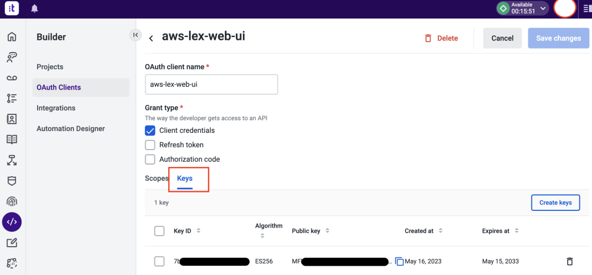Sort by Public key column
Image resolution: width=592 pixels, height=275 pixels.
(x=327, y=231)
